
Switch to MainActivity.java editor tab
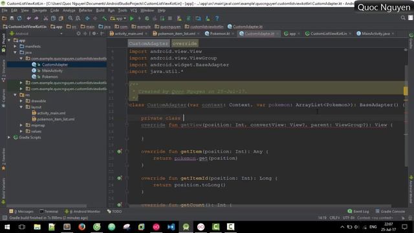(375, 34)
